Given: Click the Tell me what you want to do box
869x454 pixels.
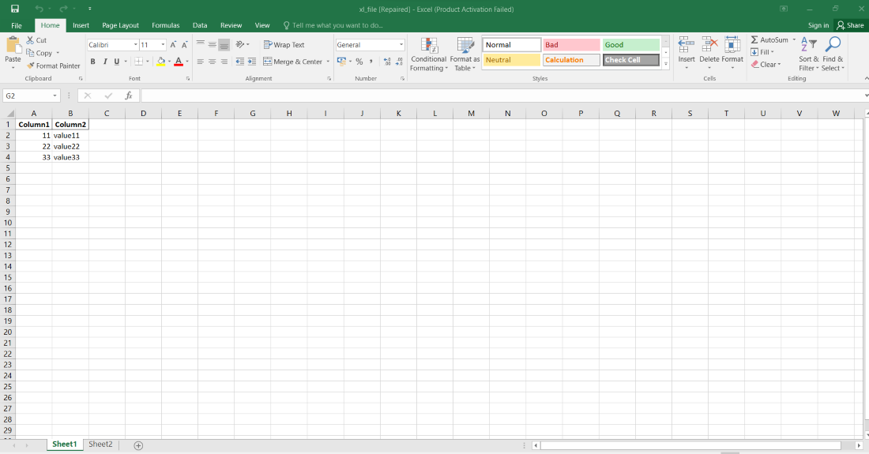Looking at the screenshot, I should point(333,25).
